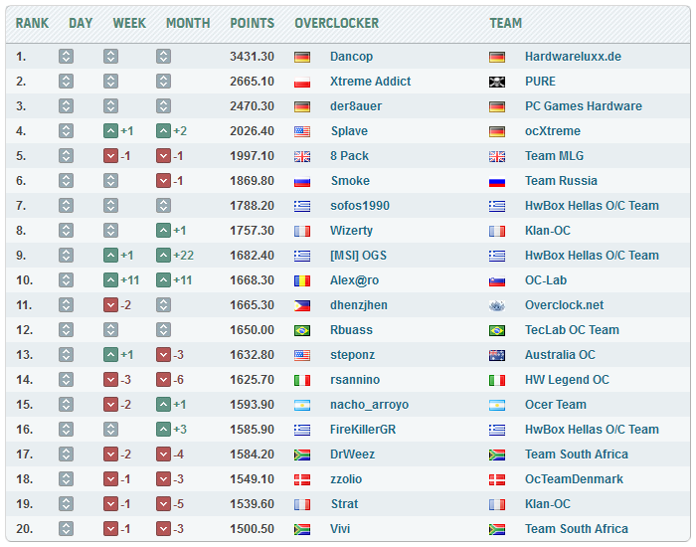Click week rank stepper for Xtreme Addict

point(111,82)
